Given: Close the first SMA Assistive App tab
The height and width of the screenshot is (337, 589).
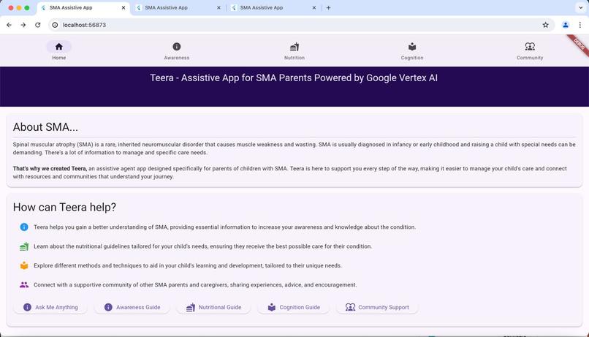Looking at the screenshot, I should click(123, 7).
